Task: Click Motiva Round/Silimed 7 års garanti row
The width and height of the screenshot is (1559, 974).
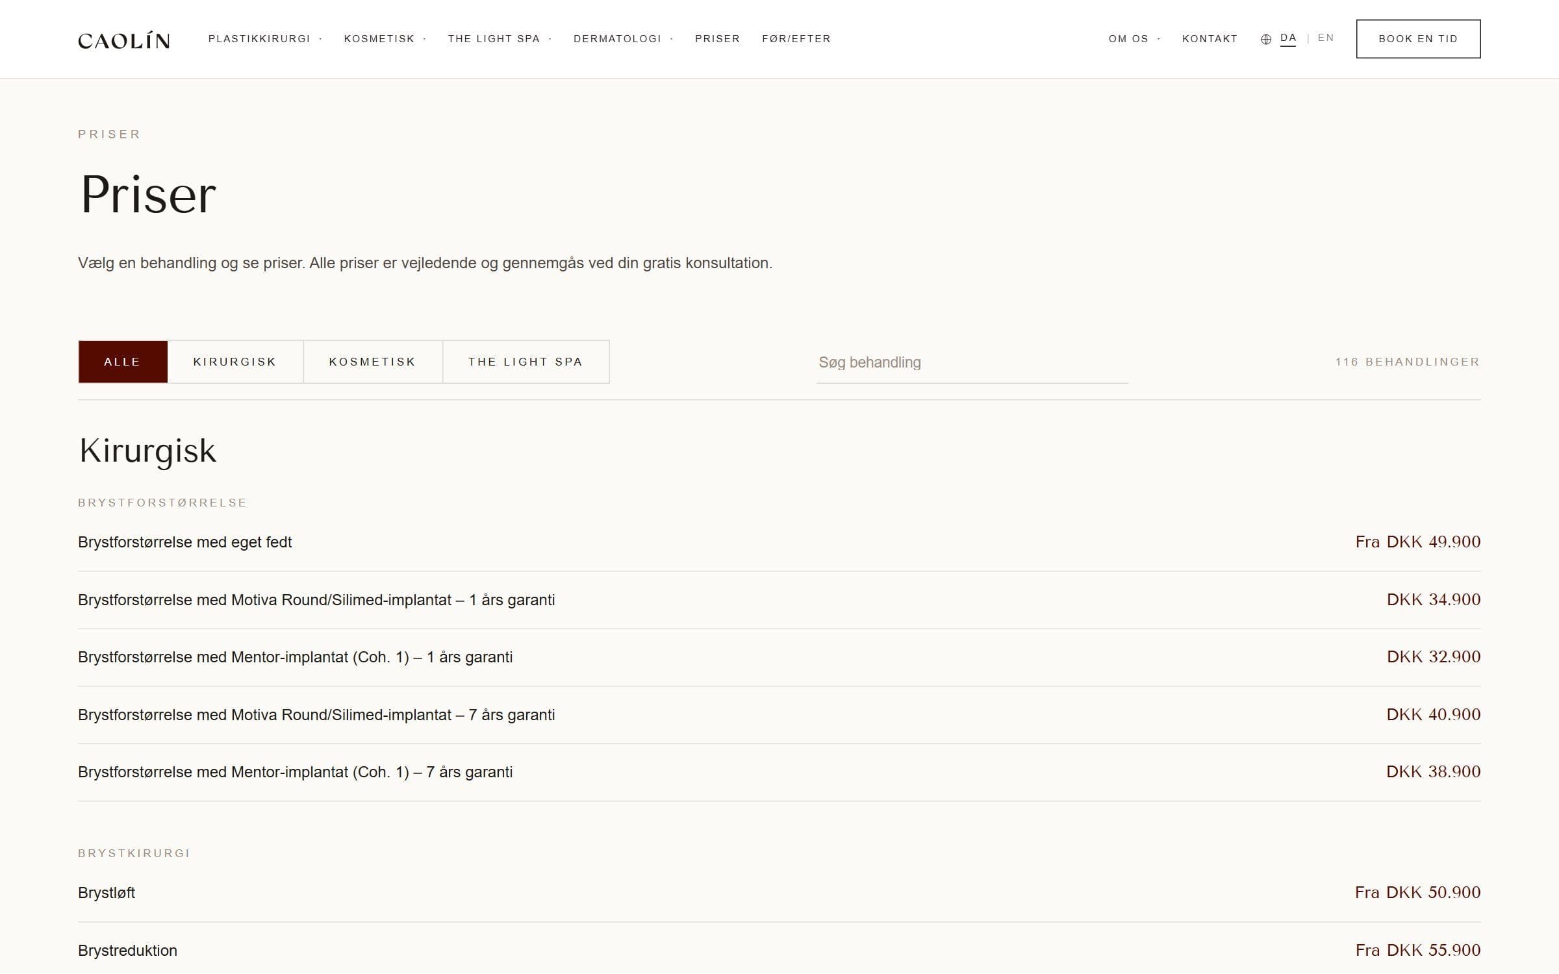Action: [x=779, y=715]
